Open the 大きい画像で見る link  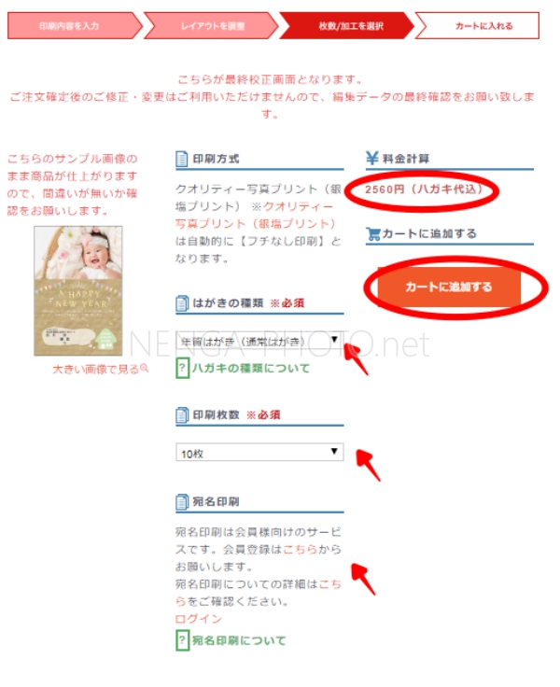coord(96,370)
